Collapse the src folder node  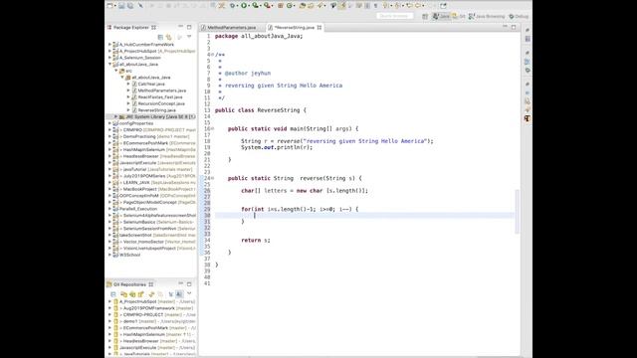pyautogui.click(x=116, y=71)
